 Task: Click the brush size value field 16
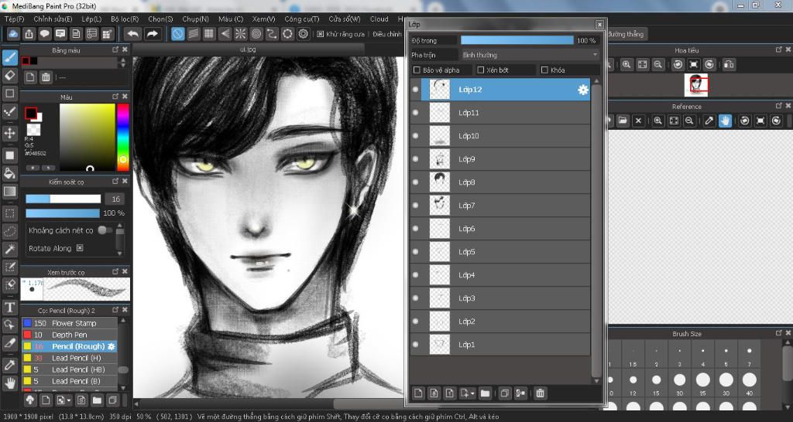[115, 199]
